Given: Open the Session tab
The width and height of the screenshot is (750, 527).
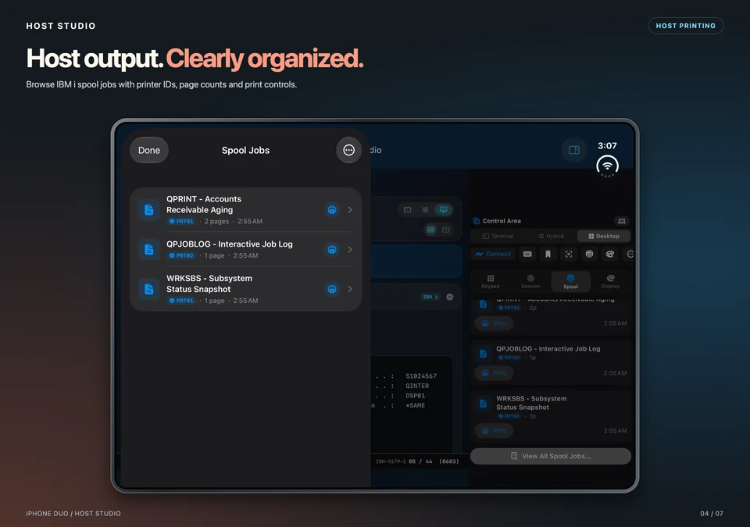Looking at the screenshot, I should point(530,282).
